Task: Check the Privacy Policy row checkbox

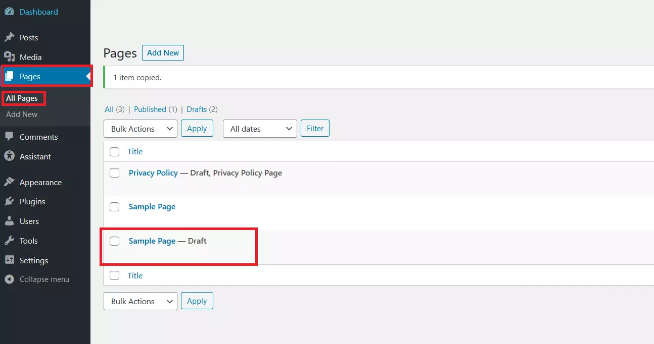Action: click(115, 173)
